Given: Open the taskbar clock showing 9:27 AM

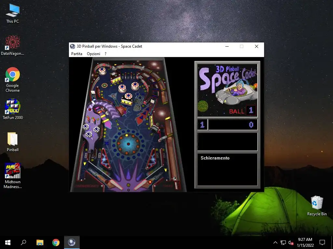Looking at the screenshot, I should (x=305, y=243).
